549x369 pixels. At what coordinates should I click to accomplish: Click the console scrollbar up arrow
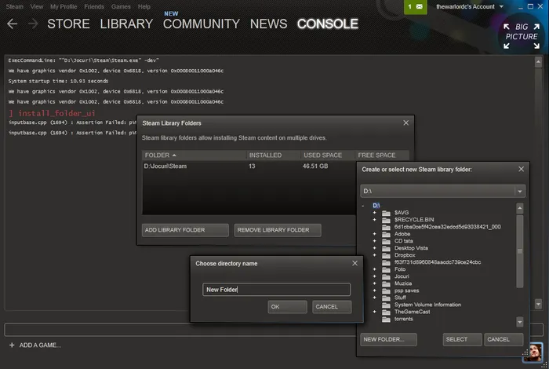click(539, 62)
